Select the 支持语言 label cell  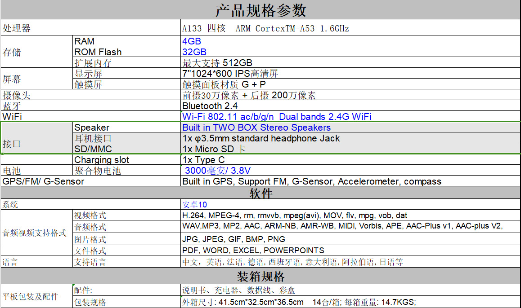click(126, 262)
